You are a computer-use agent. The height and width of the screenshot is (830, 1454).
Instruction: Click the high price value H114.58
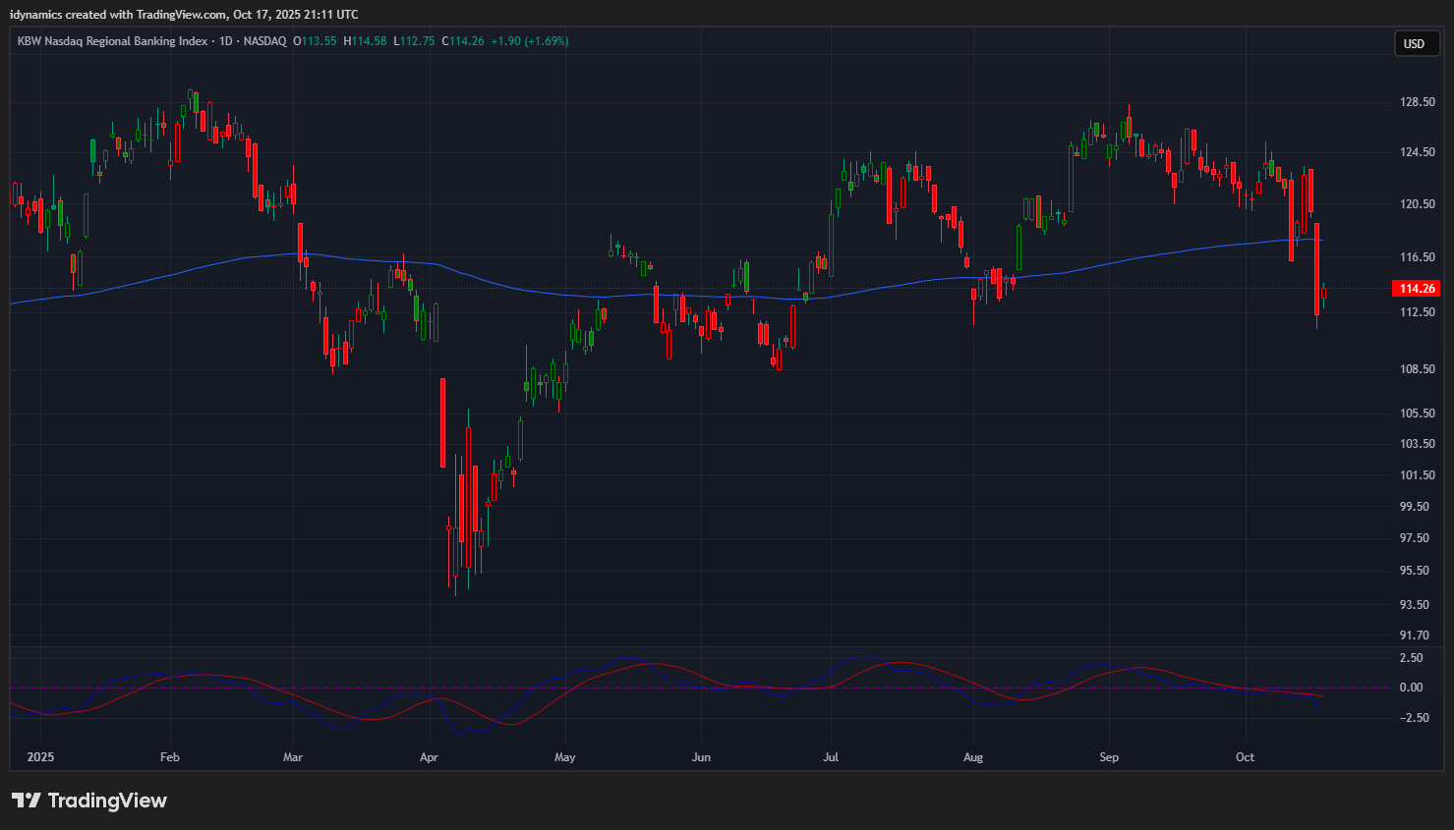coord(365,41)
